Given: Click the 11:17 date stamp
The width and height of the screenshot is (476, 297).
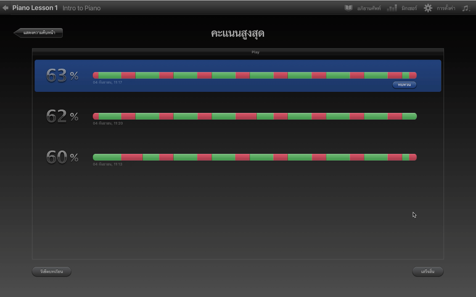Looking at the screenshot, I should pos(107,82).
